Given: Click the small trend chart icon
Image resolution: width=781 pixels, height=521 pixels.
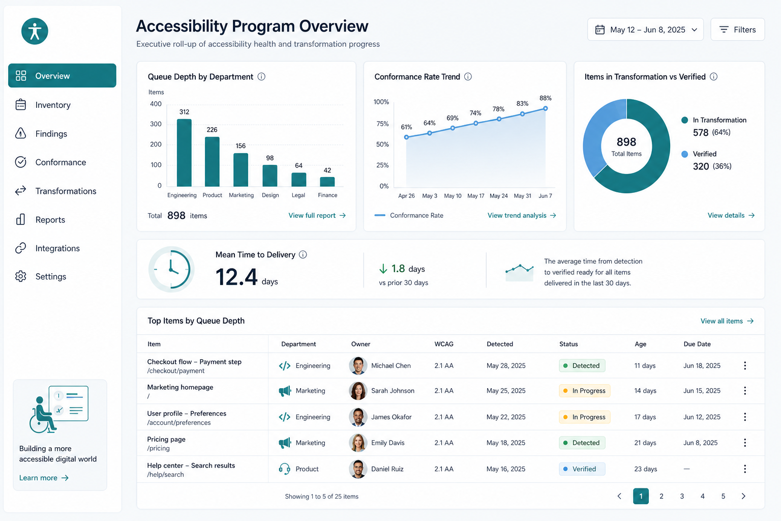Looking at the screenshot, I should pos(519,272).
